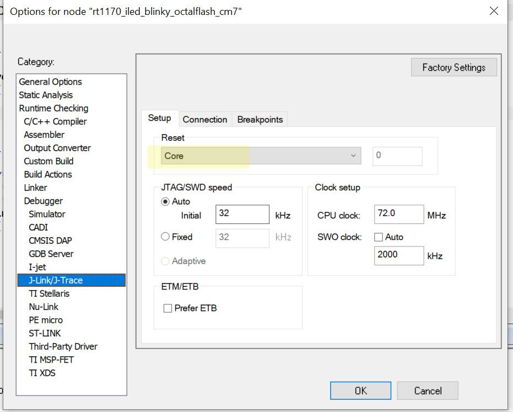Open the Connection tab
This screenshot has width=513, height=412.
pyautogui.click(x=205, y=120)
